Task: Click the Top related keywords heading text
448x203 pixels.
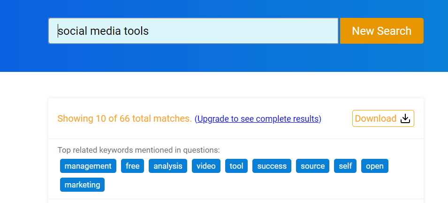Action: [138, 150]
